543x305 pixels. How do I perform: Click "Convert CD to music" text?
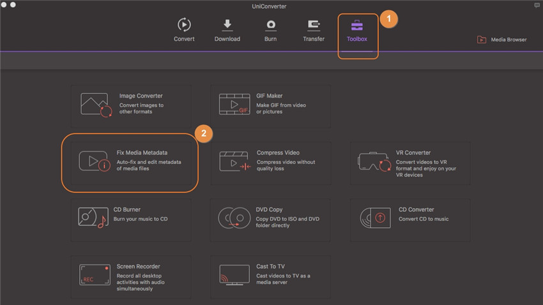pos(424,219)
